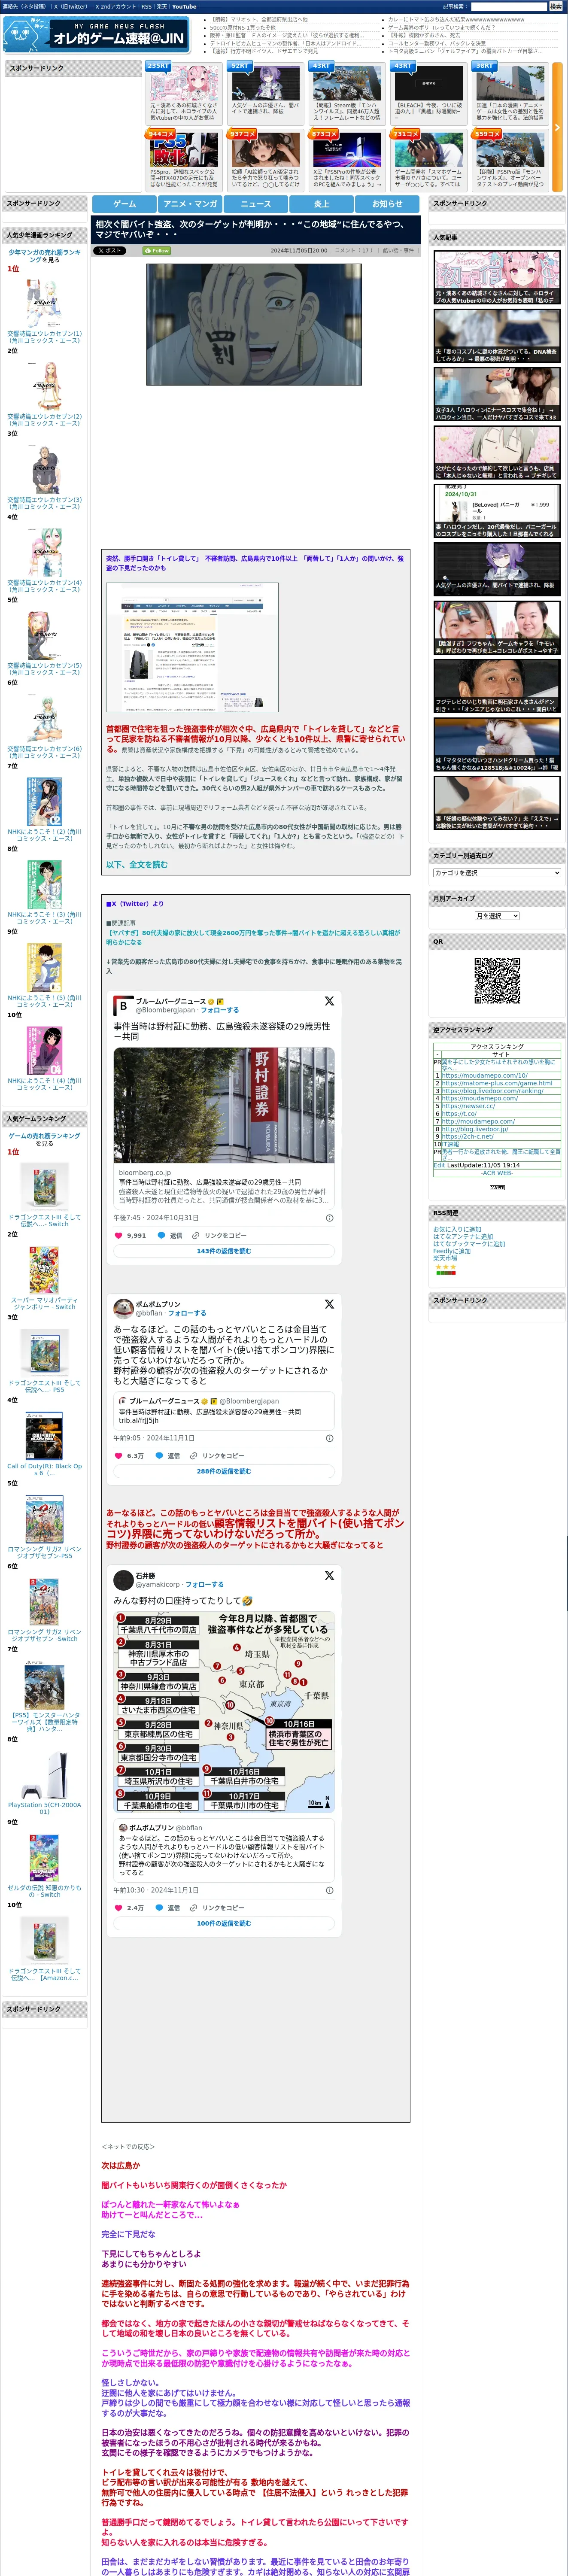The image size is (568, 2576).
Task: Open the 288件の返信を読む replies button
Action: (224, 1471)
